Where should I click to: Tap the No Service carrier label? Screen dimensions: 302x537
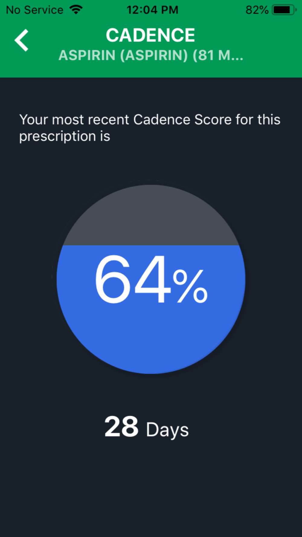35,10
